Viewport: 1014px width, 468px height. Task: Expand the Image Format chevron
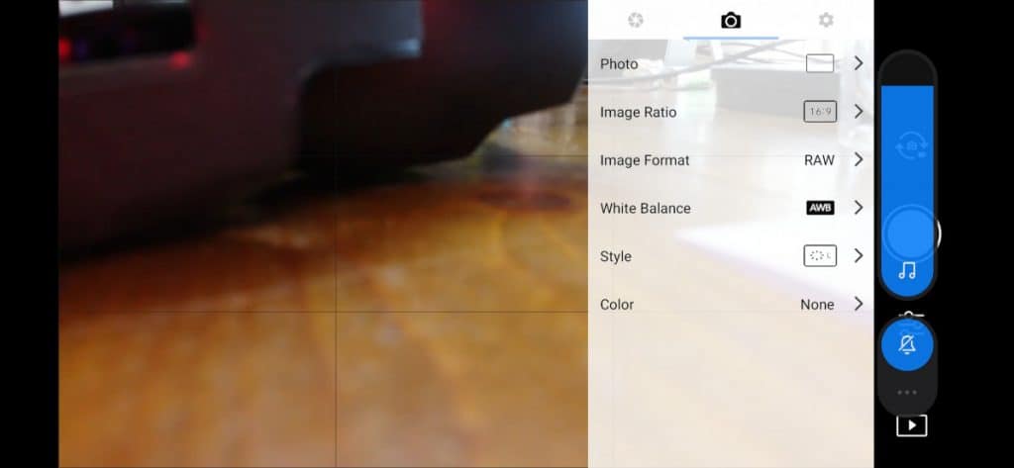tap(859, 159)
